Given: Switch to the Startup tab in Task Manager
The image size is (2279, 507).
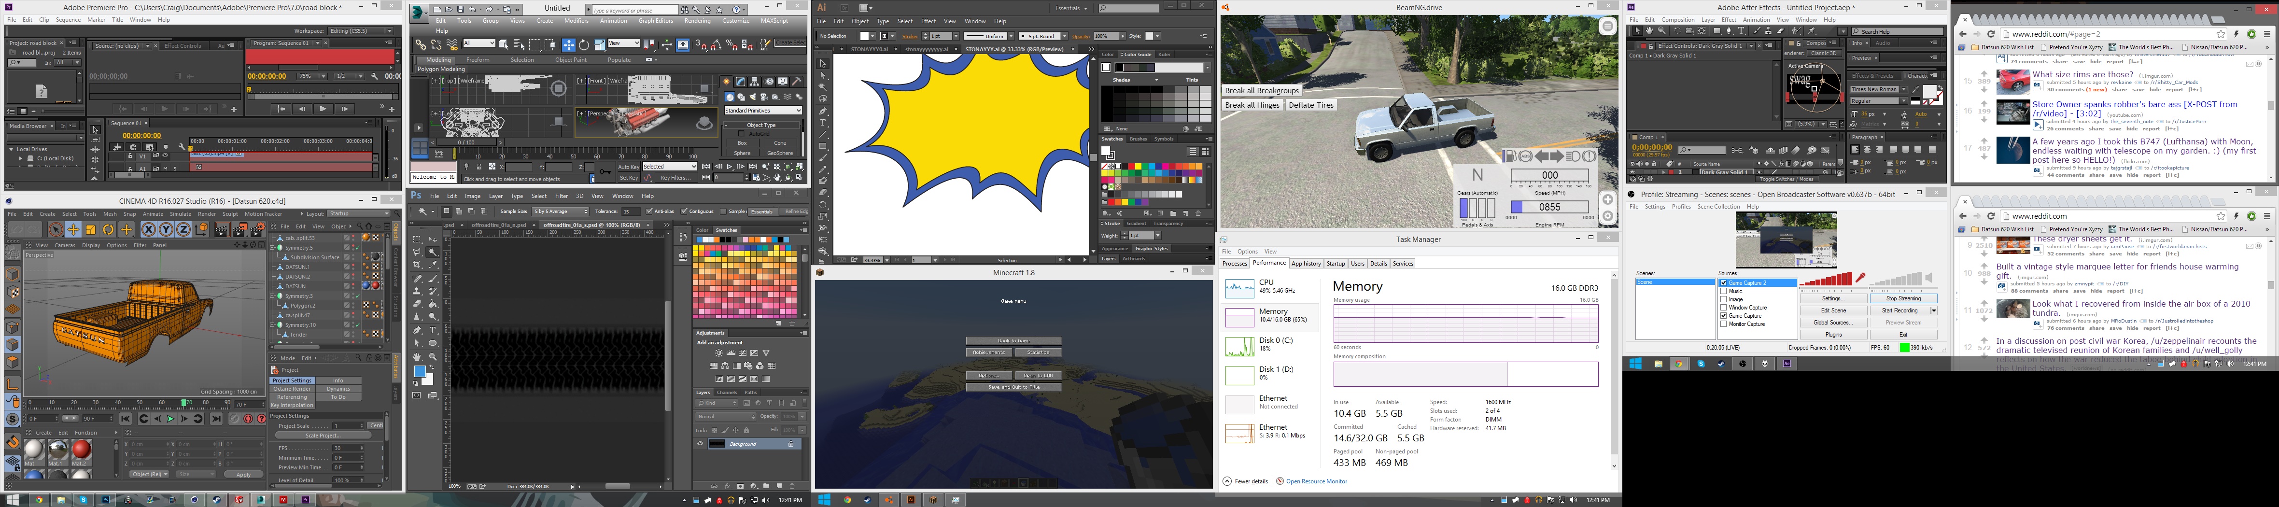Looking at the screenshot, I should (x=1335, y=264).
